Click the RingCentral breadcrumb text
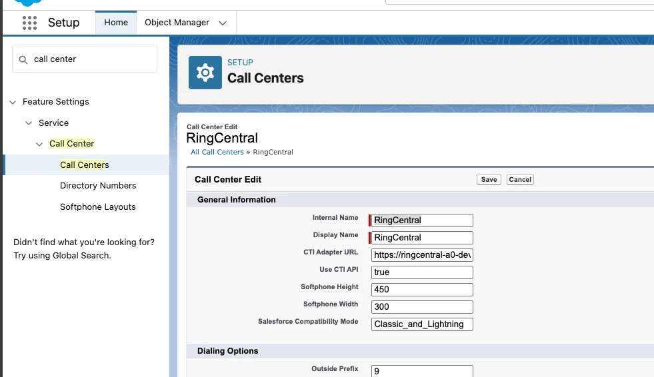 pyautogui.click(x=273, y=152)
